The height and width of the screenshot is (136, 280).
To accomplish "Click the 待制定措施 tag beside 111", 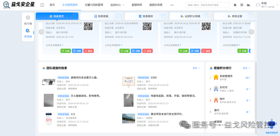I will [x=64, y=114].
